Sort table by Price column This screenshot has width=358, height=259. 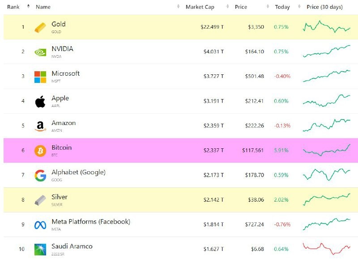coord(241,7)
